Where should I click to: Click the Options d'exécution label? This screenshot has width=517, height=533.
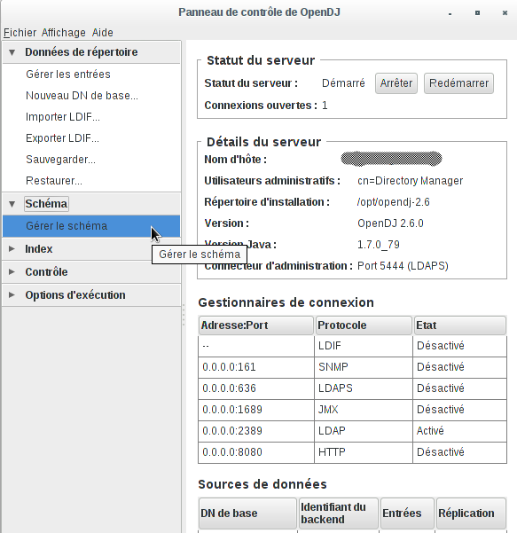tap(75, 294)
